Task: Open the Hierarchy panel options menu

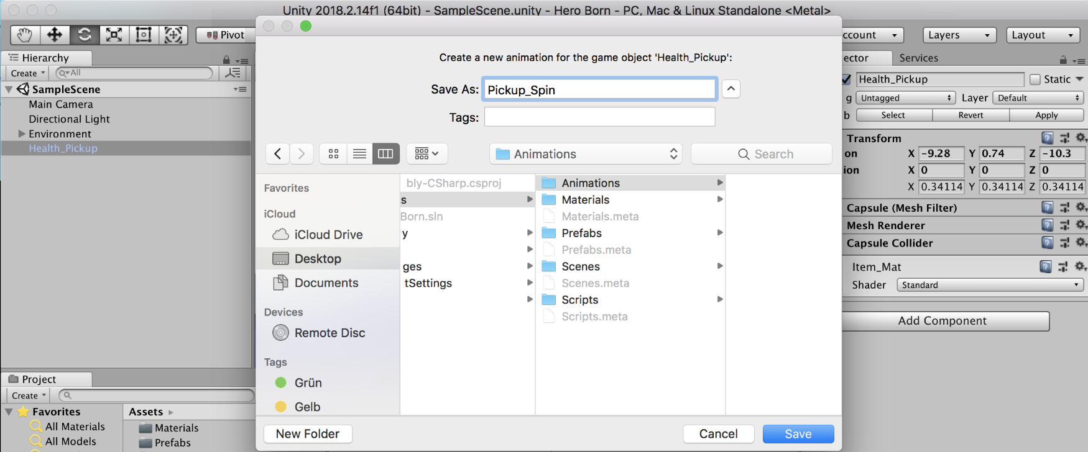Action: (x=243, y=61)
